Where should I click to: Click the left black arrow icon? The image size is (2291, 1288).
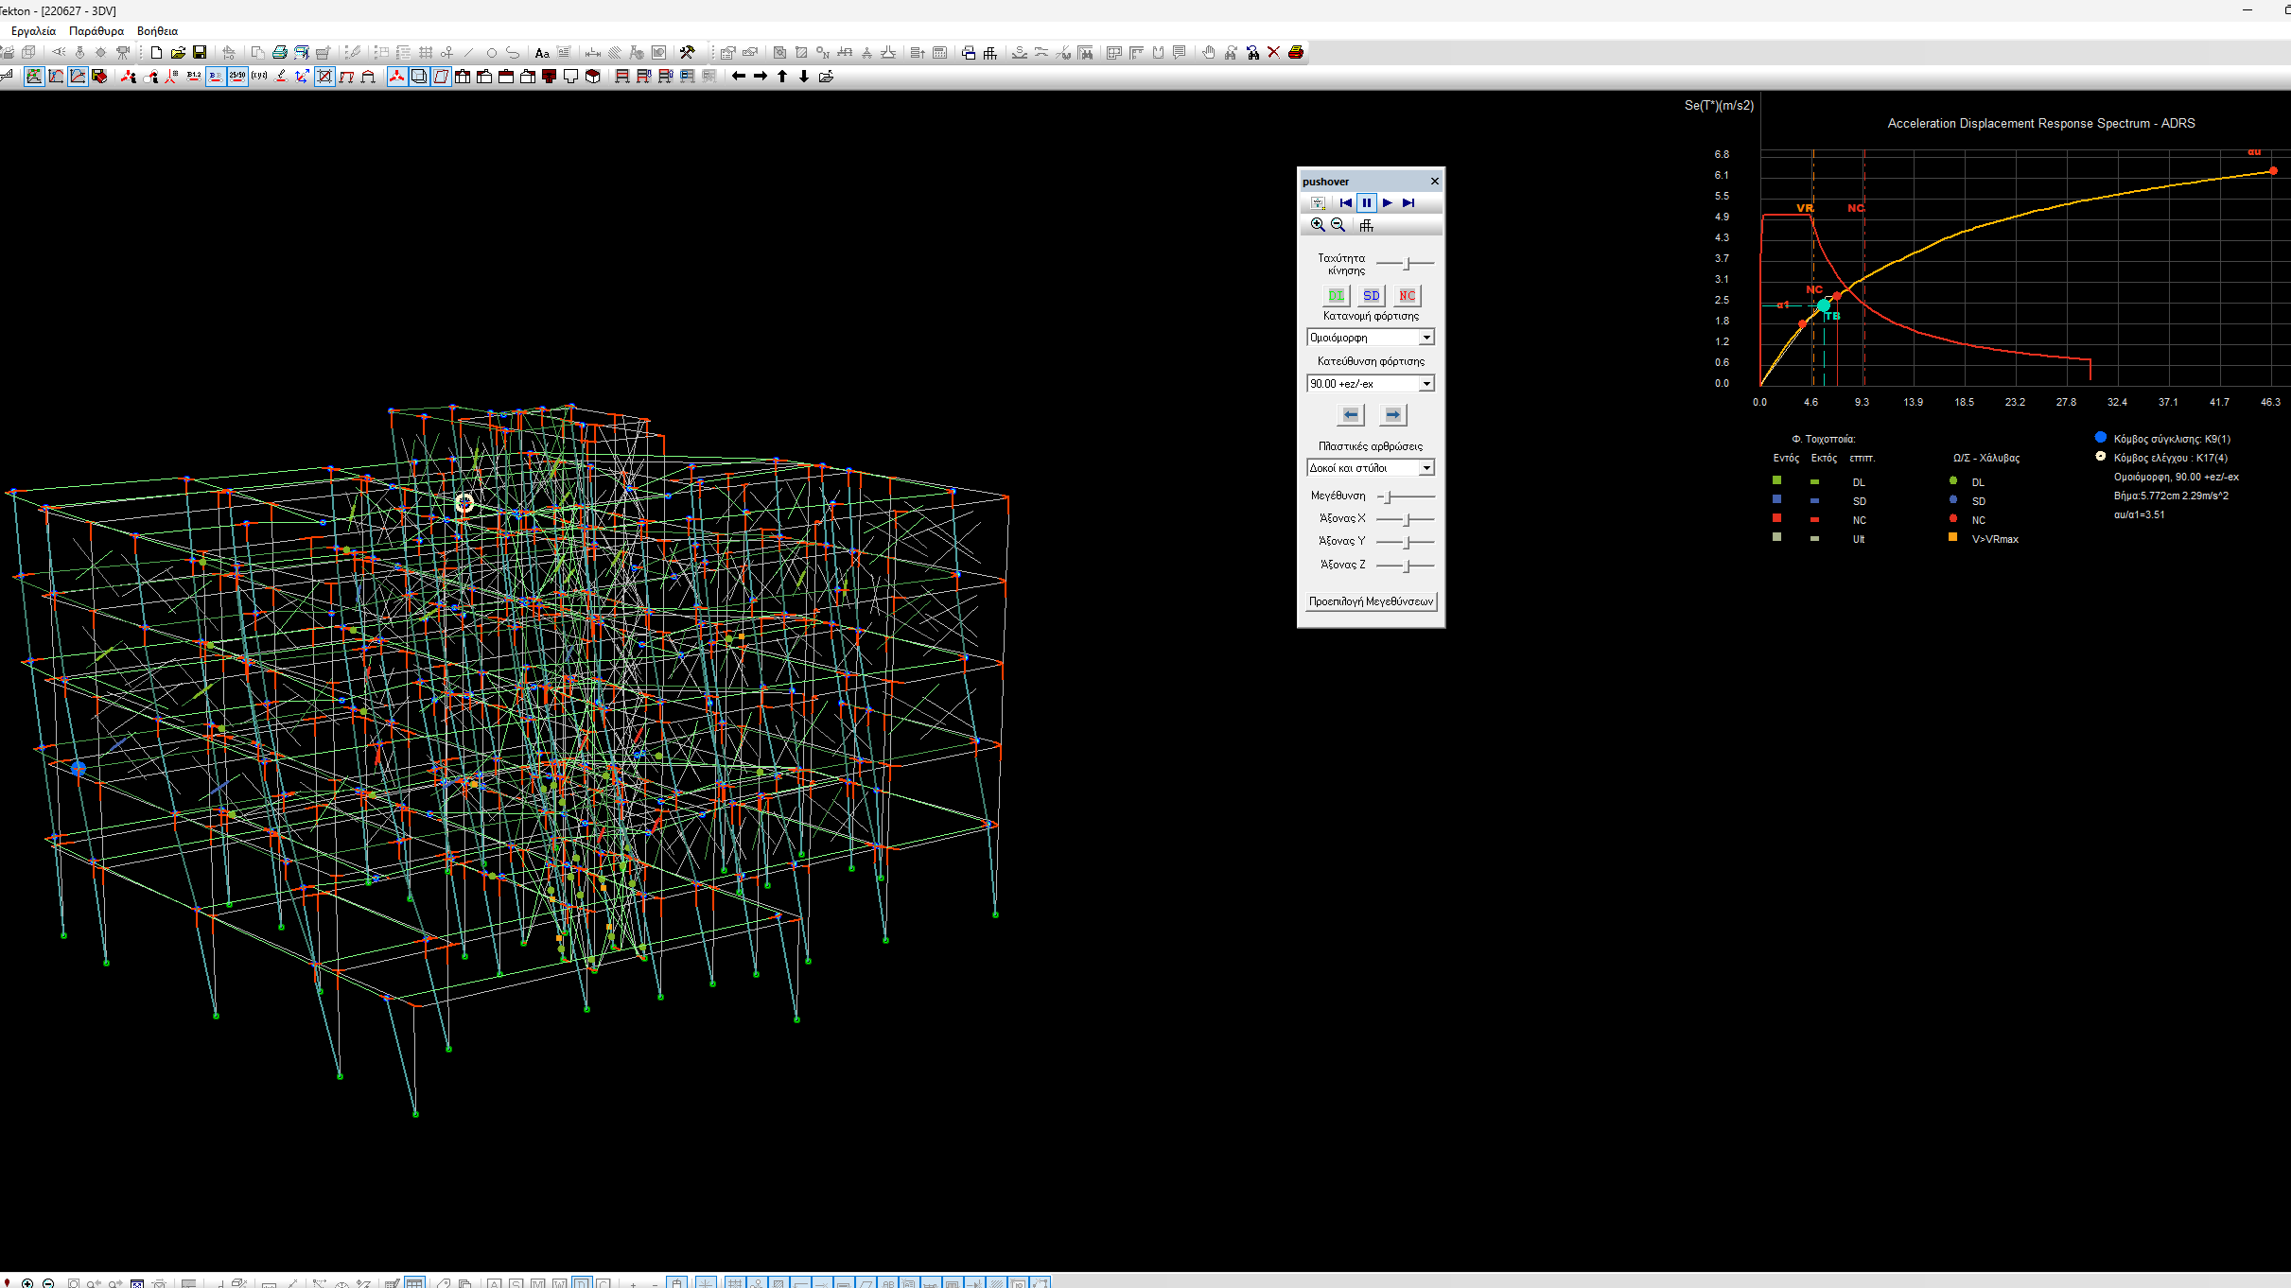click(x=739, y=77)
